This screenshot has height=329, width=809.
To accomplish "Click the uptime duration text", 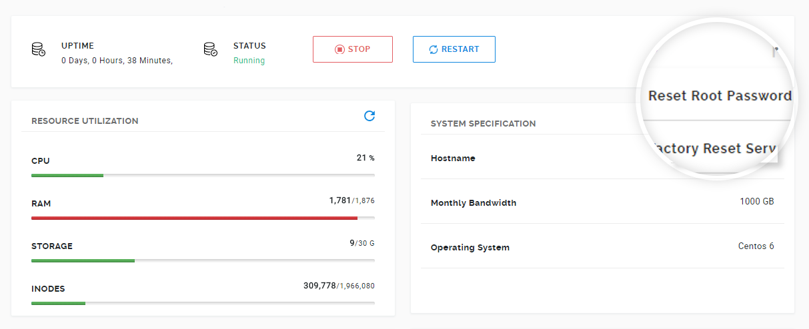I will coord(117,61).
